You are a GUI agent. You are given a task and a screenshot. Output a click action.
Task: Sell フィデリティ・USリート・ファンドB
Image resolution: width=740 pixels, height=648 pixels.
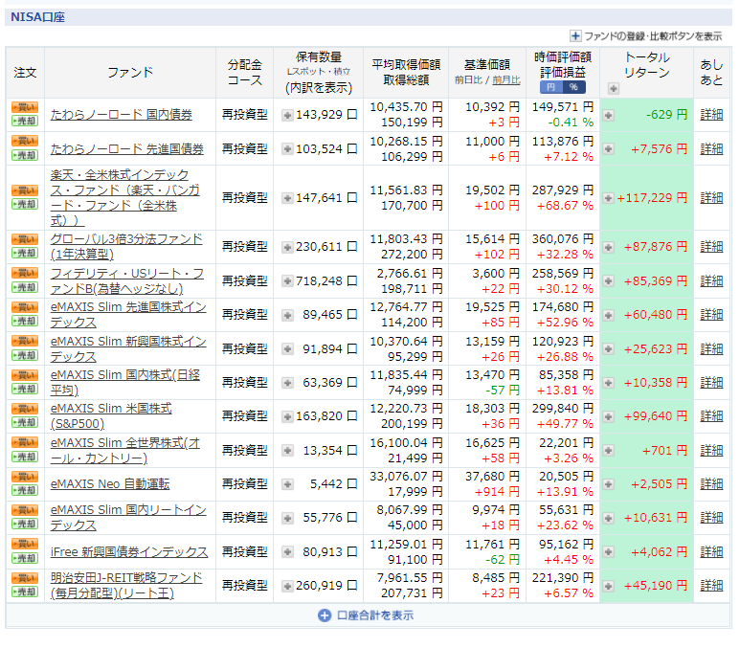pos(25,287)
